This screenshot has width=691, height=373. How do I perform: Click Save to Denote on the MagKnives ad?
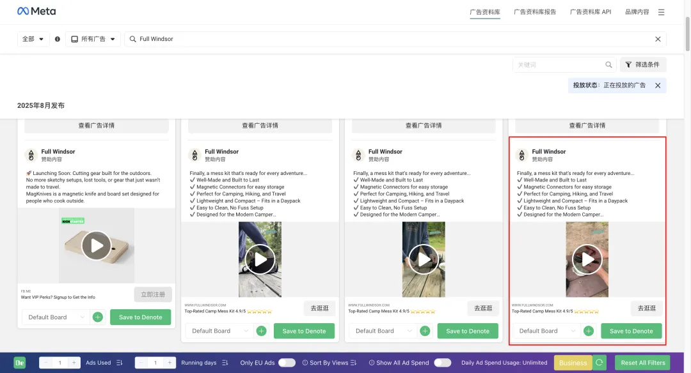(x=141, y=317)
